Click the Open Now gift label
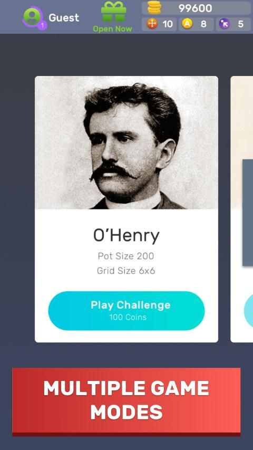Viewport: 253px width, 450px height. [112, 28]
